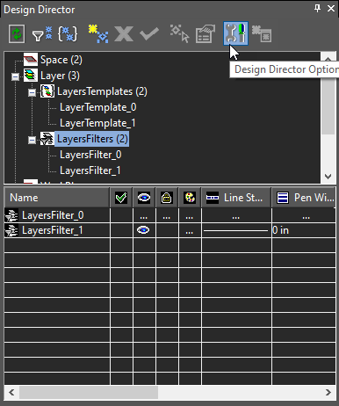Select the Space (2) tree node
The height and width of the screenshot is (406, 339).
(61, 60)
